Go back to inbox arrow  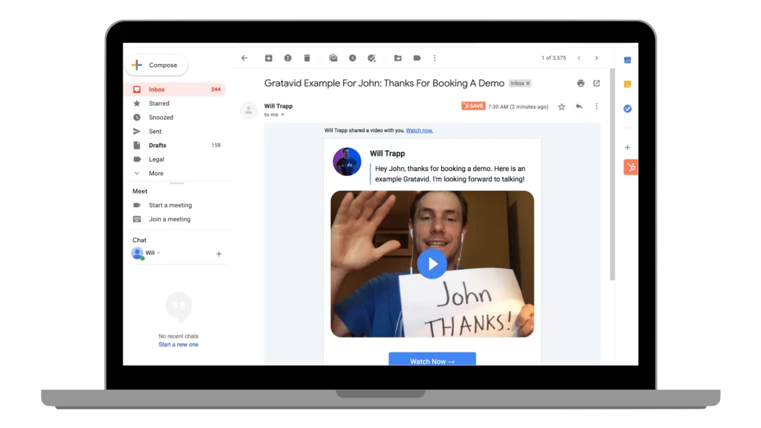pos(244,58)
